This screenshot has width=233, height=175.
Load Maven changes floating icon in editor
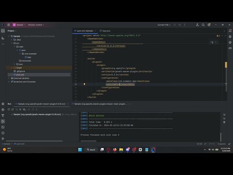coord(212,42)
